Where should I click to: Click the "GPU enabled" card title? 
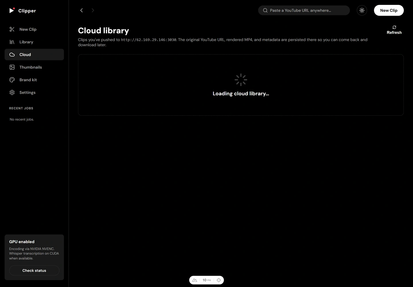(x=22, y=242)
